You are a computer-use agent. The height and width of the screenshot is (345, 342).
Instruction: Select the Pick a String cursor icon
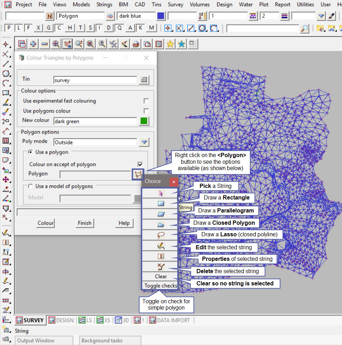tap(161, 193)
